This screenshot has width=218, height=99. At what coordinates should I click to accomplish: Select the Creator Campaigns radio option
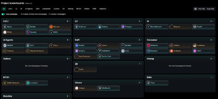pyautogui.click(x=57, y=14)
